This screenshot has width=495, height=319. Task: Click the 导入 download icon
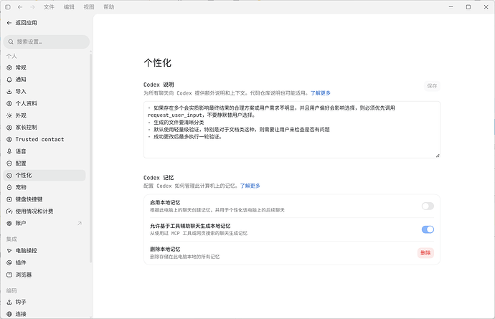[9, 92]
